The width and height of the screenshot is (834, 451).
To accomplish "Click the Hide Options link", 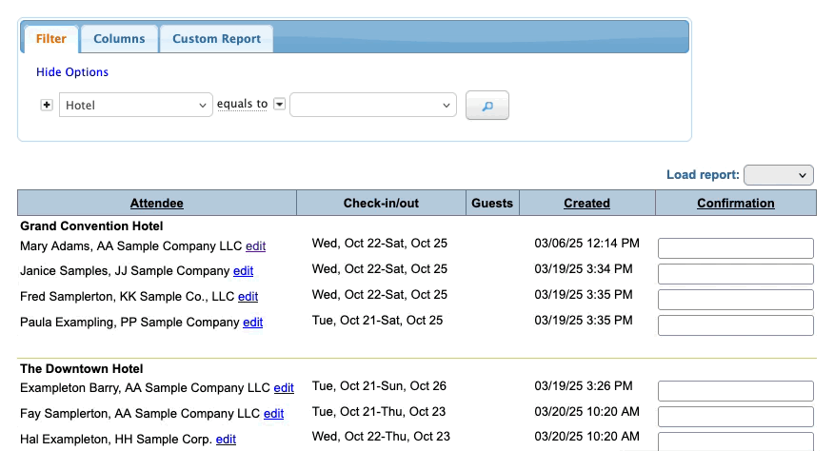I will [72, 72].
